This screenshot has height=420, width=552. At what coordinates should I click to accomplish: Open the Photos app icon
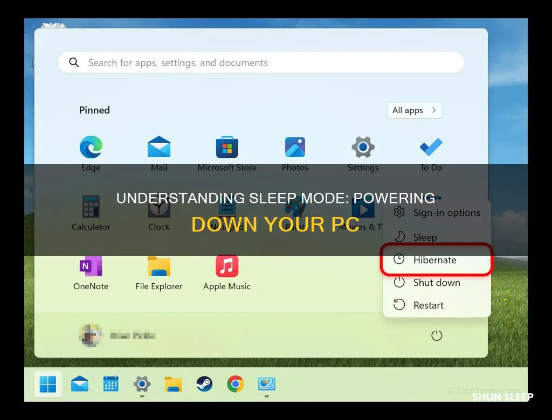pyautogui.click(x=295, y=147)
